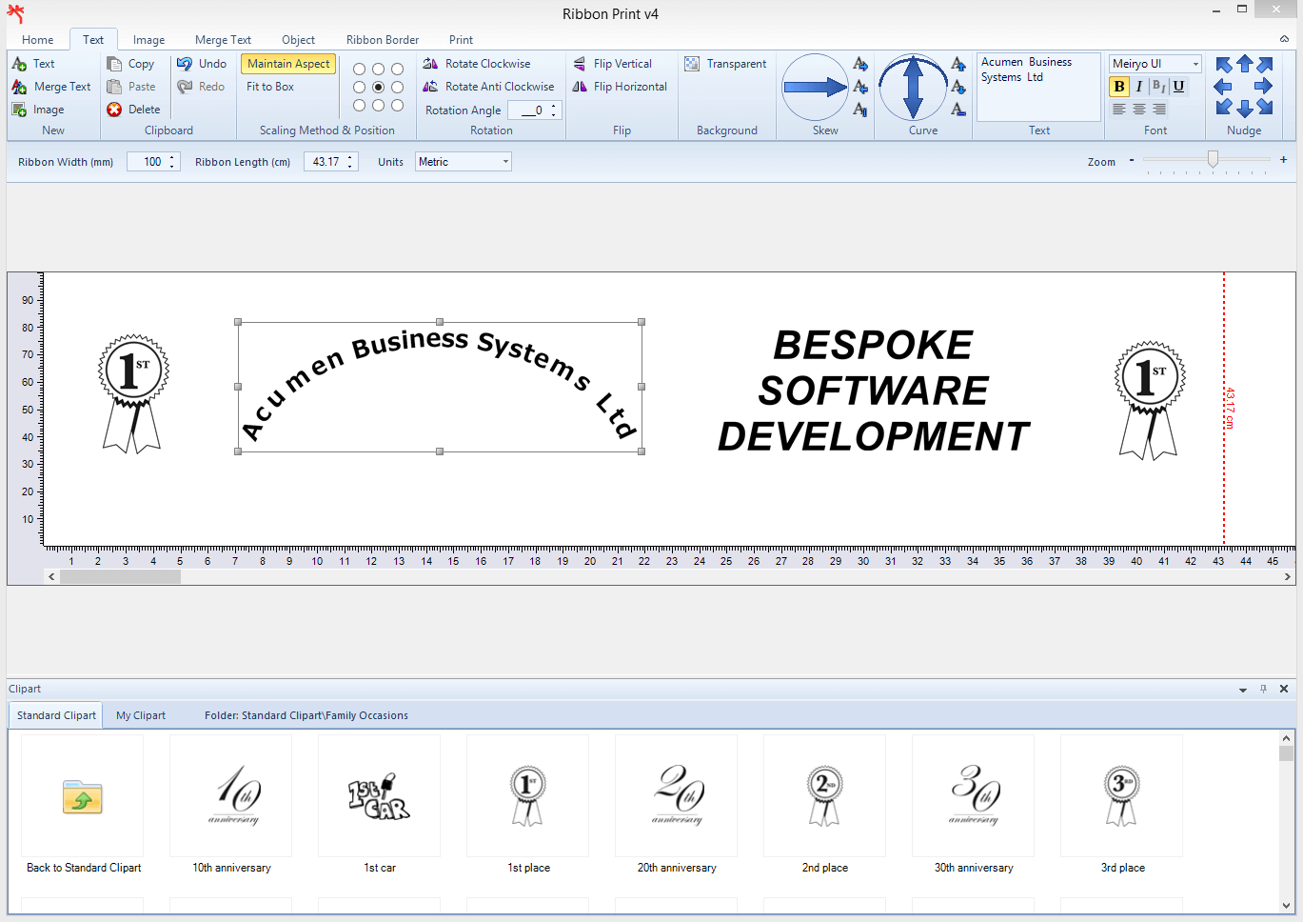Screen dimensions: 1303x922
Task: Underline the selected text
Action: coord(1178,87)
